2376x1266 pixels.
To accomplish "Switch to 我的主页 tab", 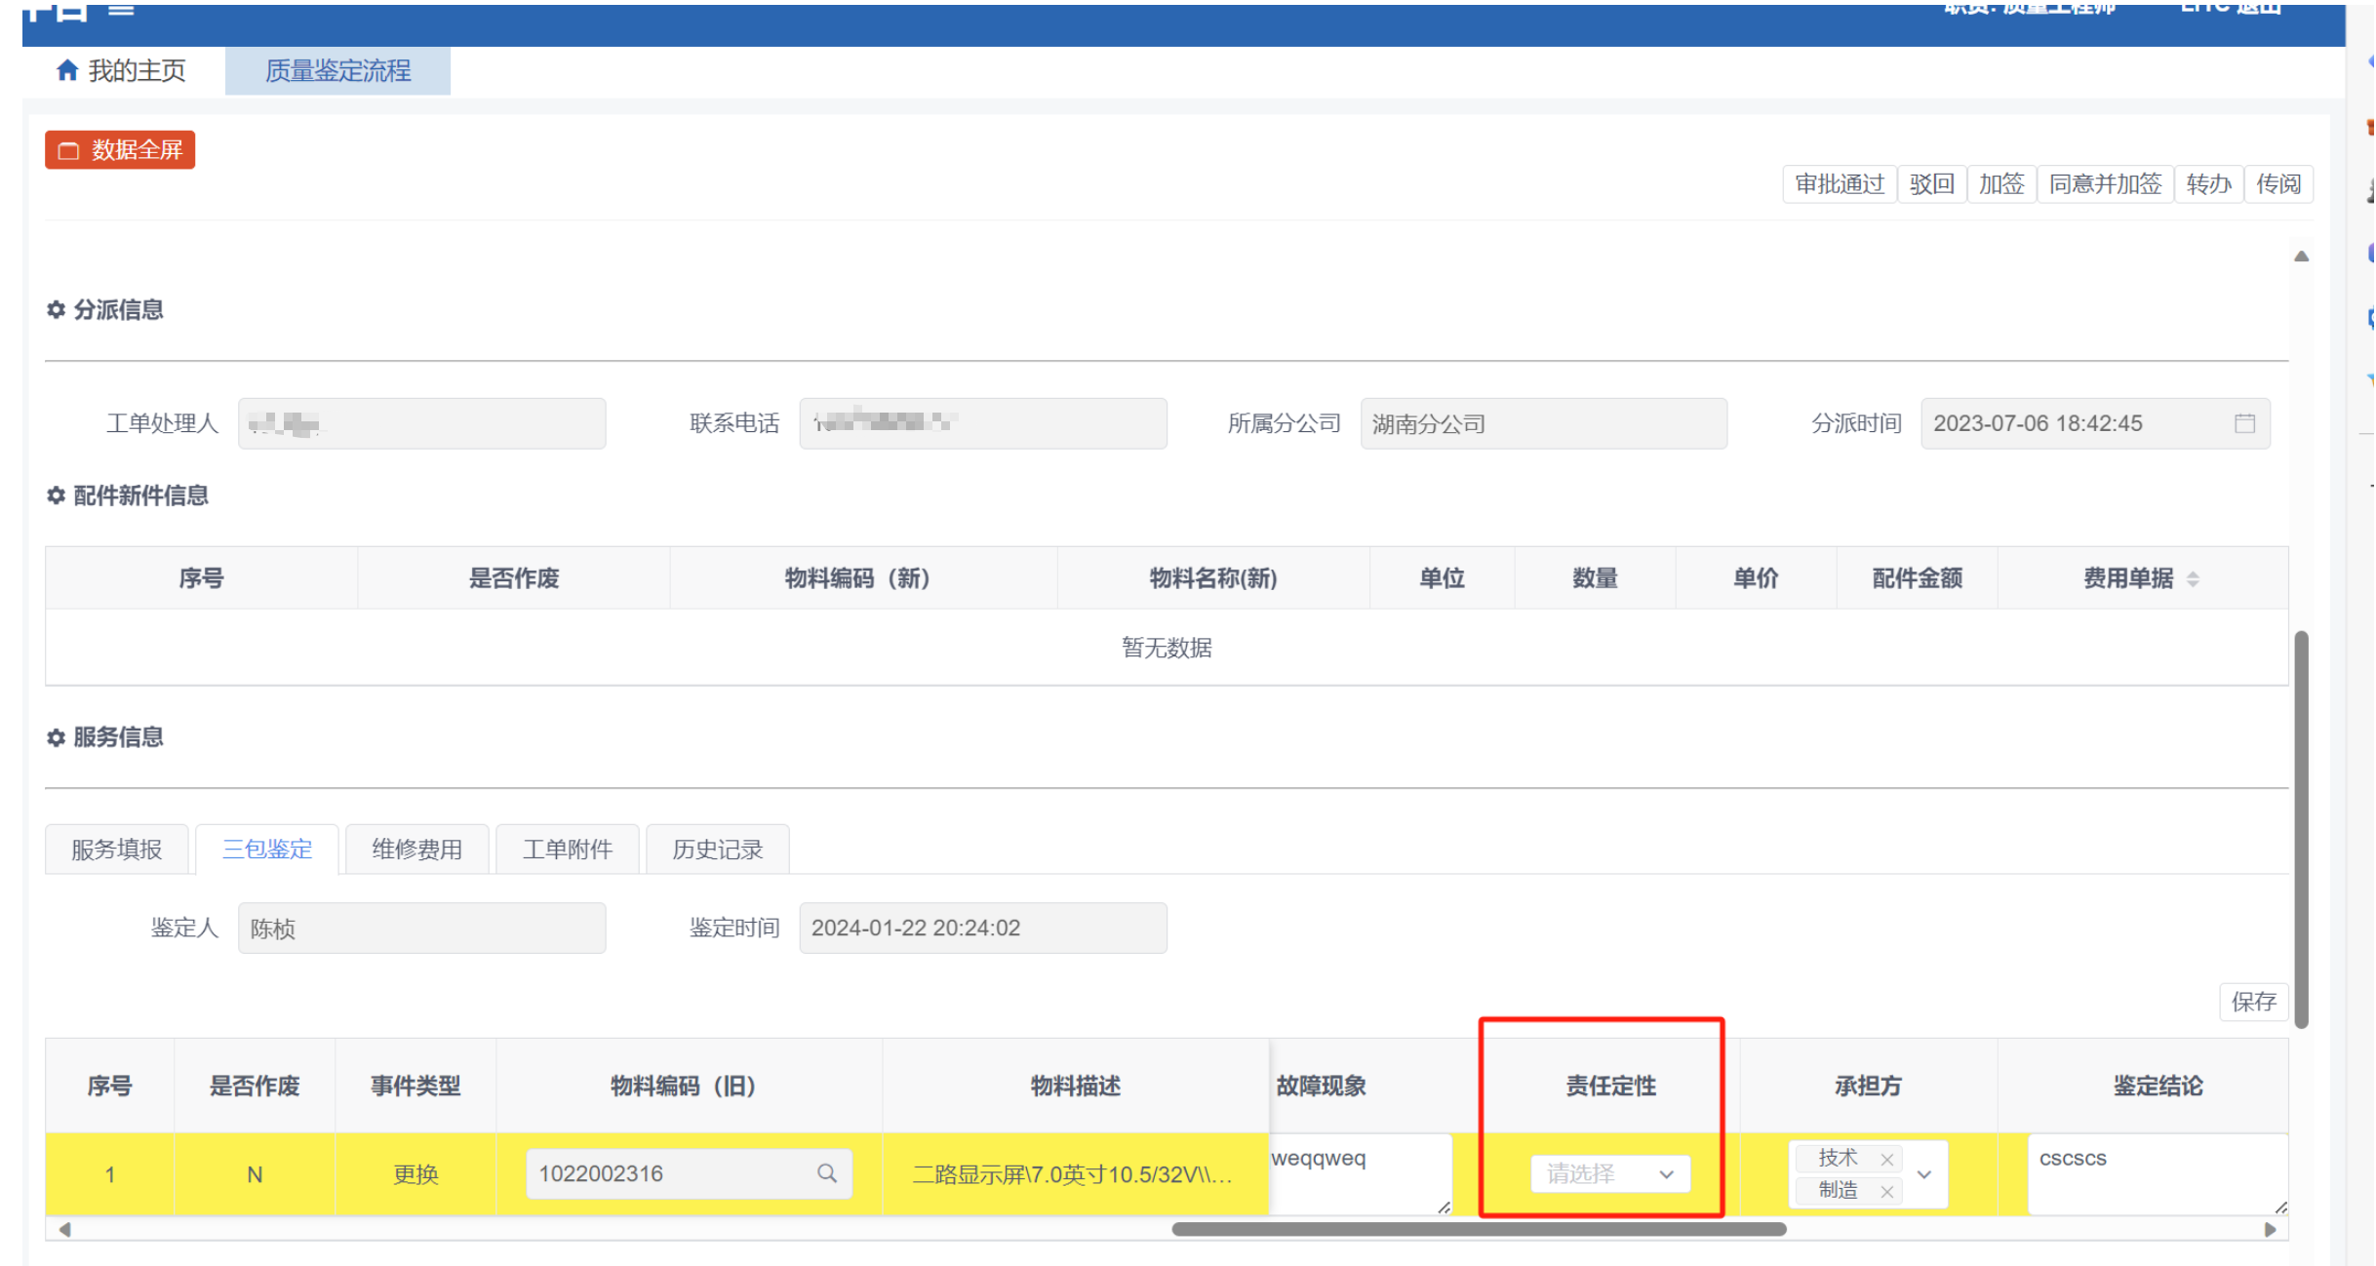I will pyautogui.click(x=122, y=70).
